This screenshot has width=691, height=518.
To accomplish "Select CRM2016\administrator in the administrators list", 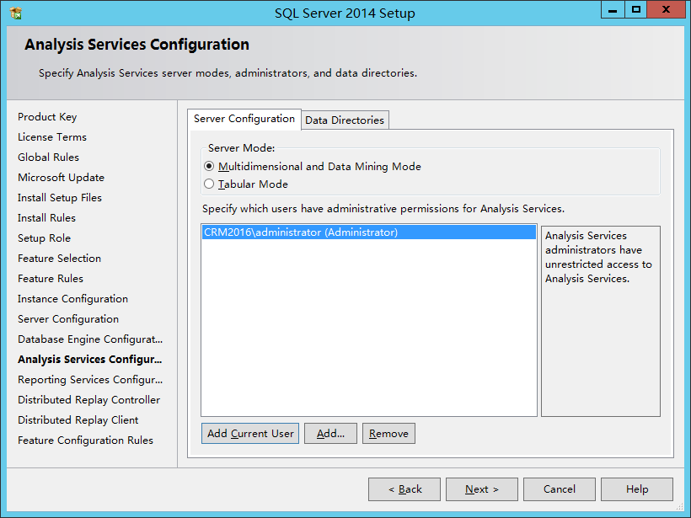I will [x=369, y=232].
